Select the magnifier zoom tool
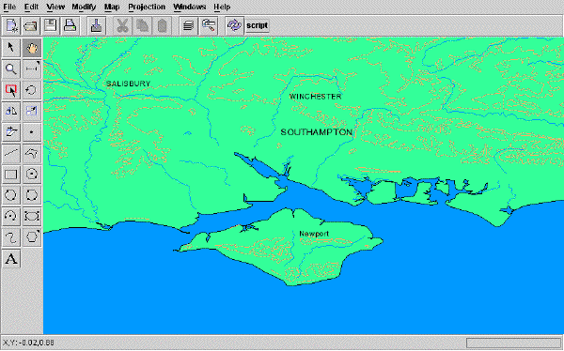Image resolution: width=564 pixels, height=351 pixels. 11,69
